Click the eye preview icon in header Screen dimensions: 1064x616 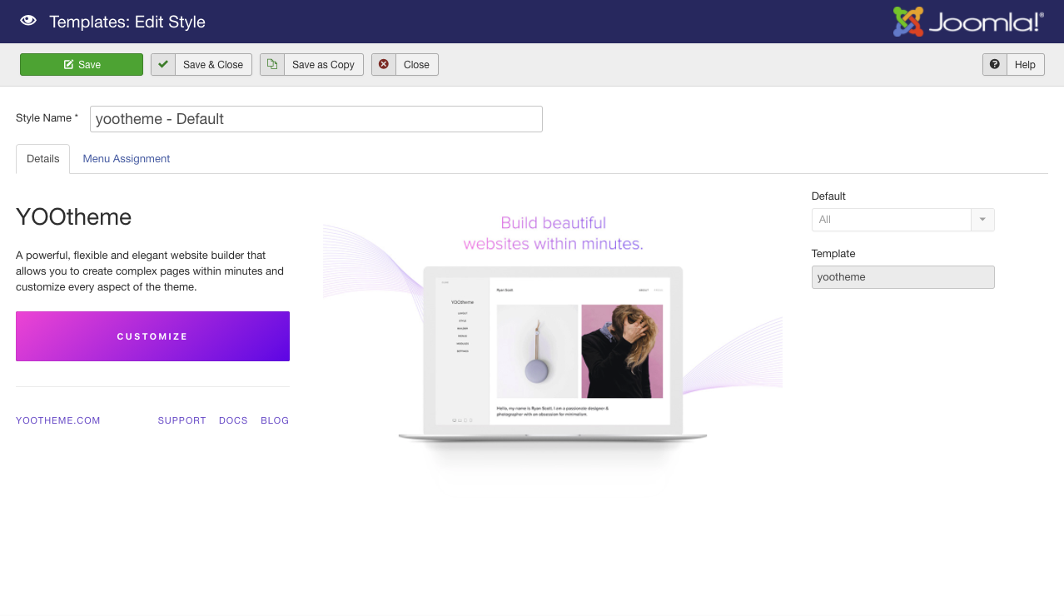(28, 21)
